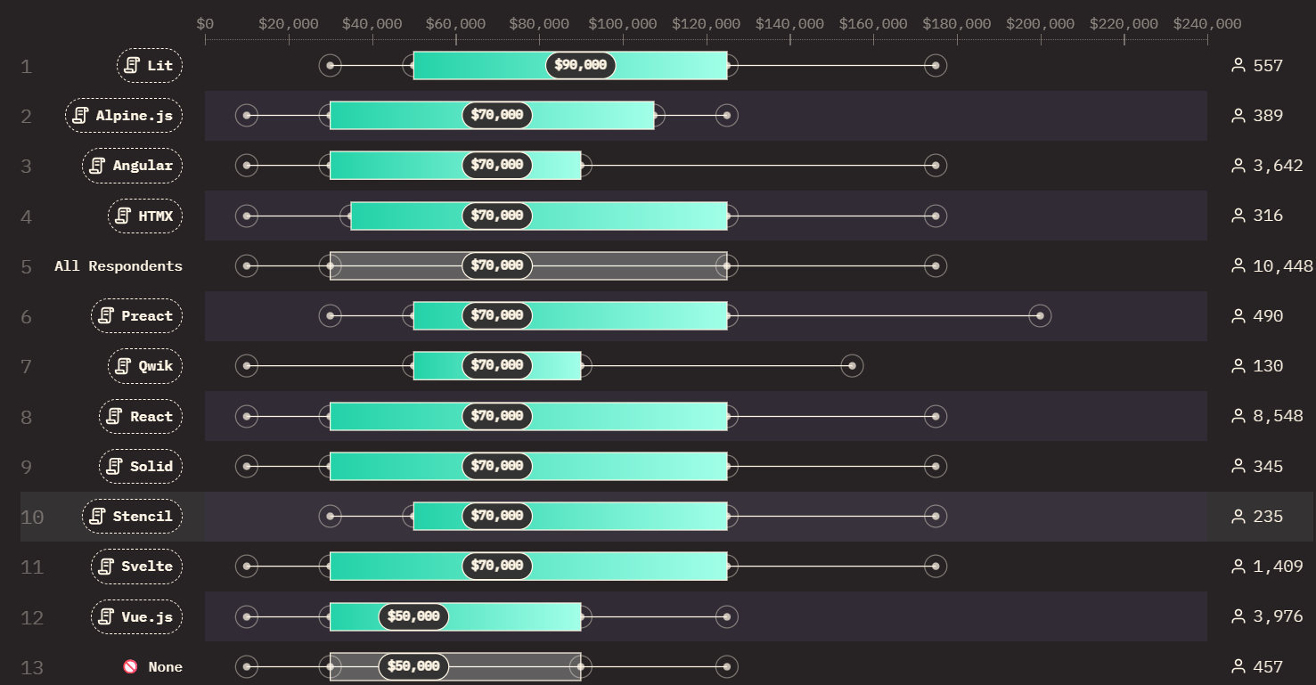Viewport: 1316px width, 685px height.
Task: Click the $70,000 median badge for Angular
Action: [497, 166]
